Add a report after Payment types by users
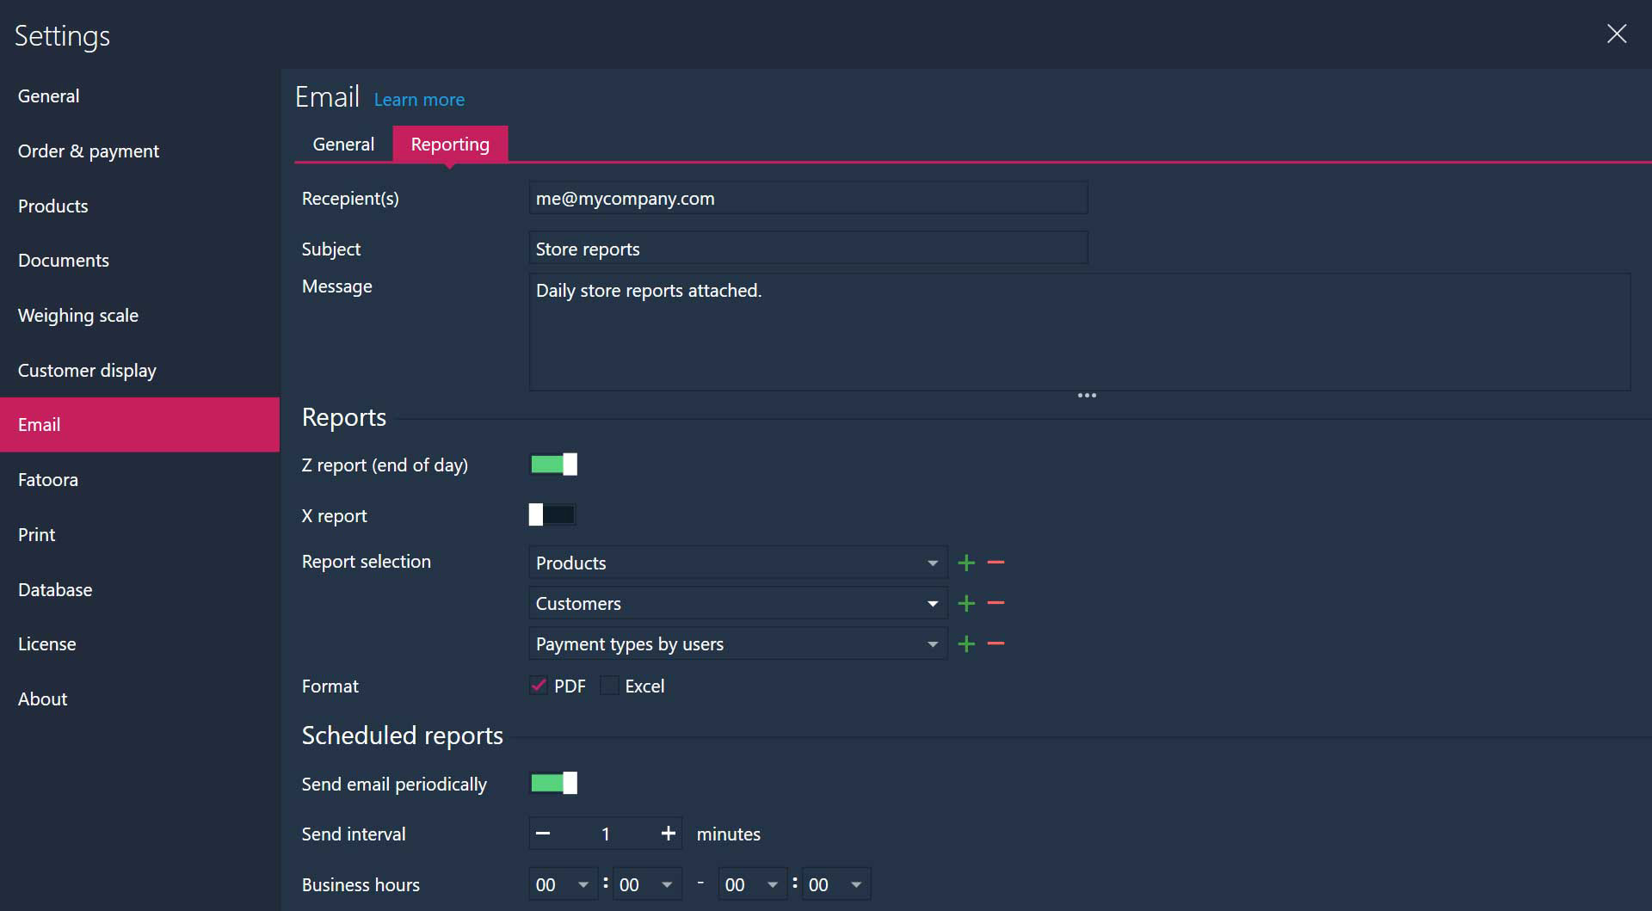 966,643
